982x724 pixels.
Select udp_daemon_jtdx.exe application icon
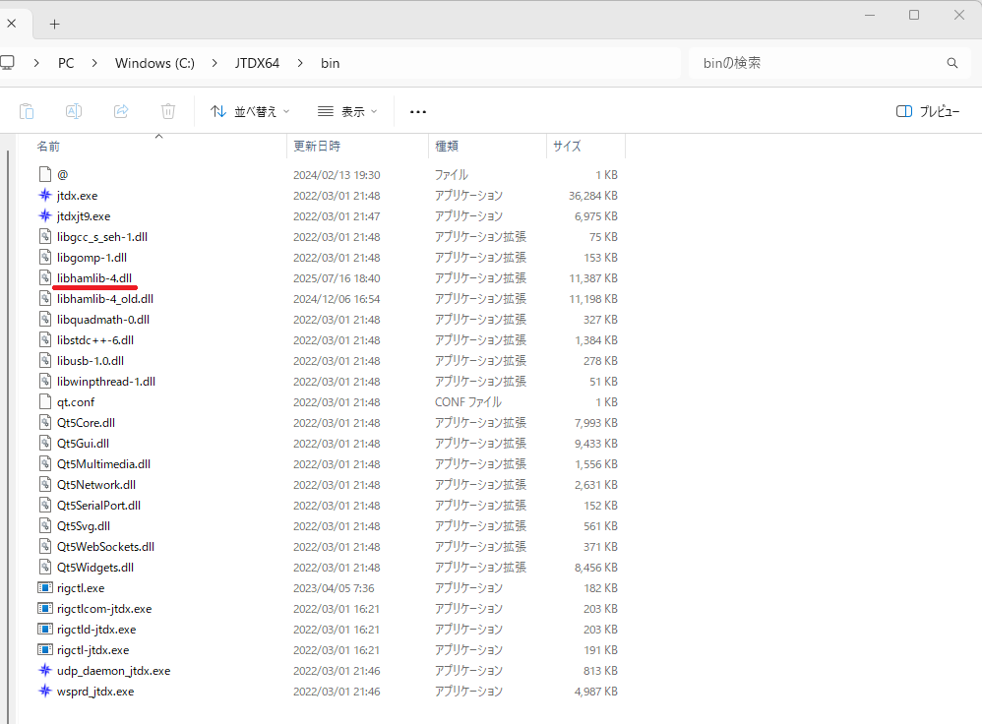tap(45, 670)
